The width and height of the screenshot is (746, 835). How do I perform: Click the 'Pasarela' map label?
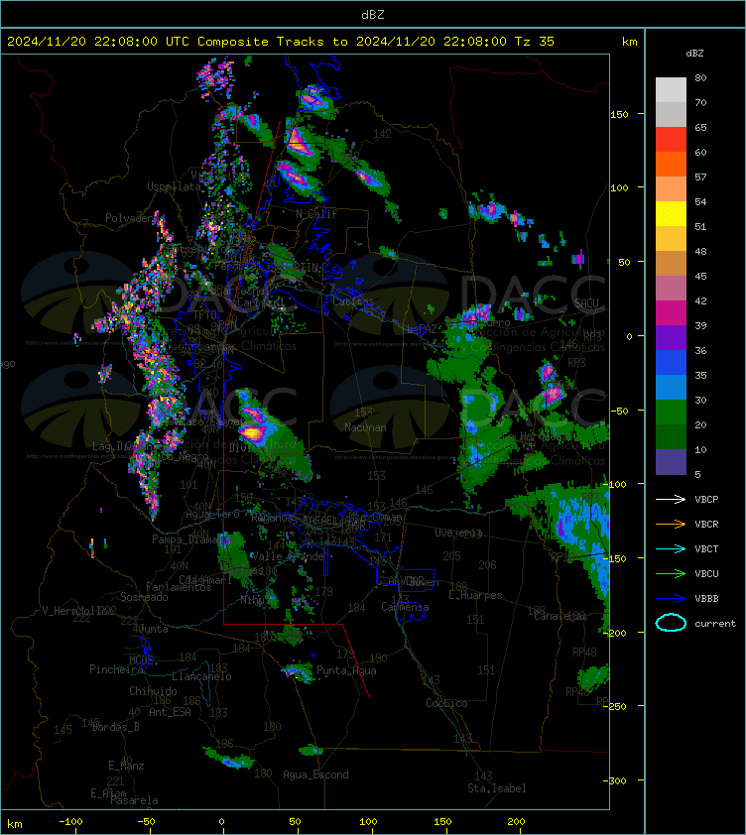tap(134, 800)
